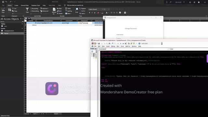Open the Advanced filter dropdown
Screen dimensions: 208x117
pos(45,11)
